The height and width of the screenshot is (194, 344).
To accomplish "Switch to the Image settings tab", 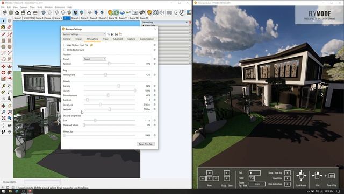I will 78,39.
